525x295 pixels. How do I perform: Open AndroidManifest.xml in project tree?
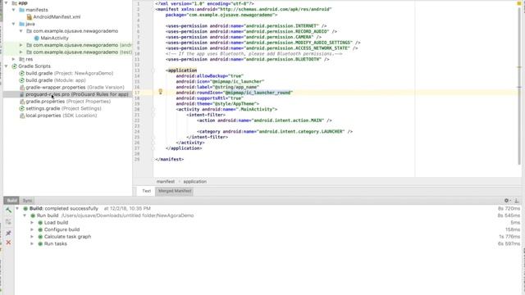[57, 16]
